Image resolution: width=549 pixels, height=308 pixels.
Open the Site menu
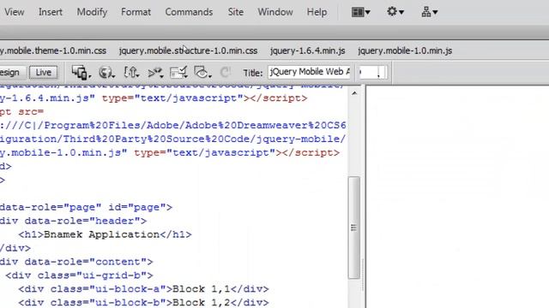236,12
